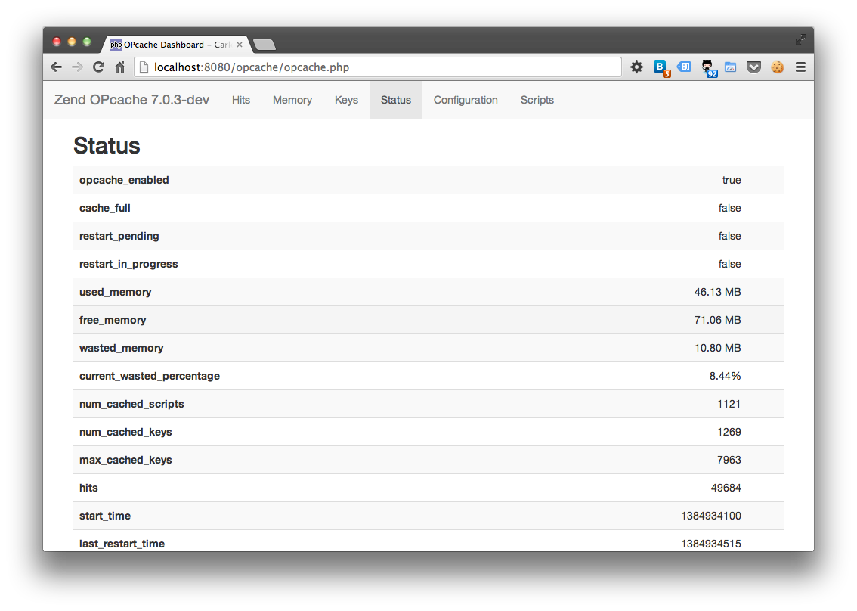Select the 46.13 MB value

click(x=718, y=292)
